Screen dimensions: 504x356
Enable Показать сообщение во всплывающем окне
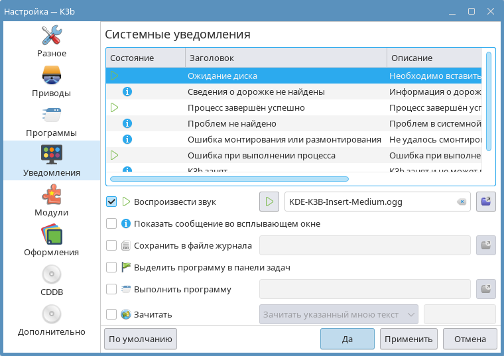pos(111,224)
